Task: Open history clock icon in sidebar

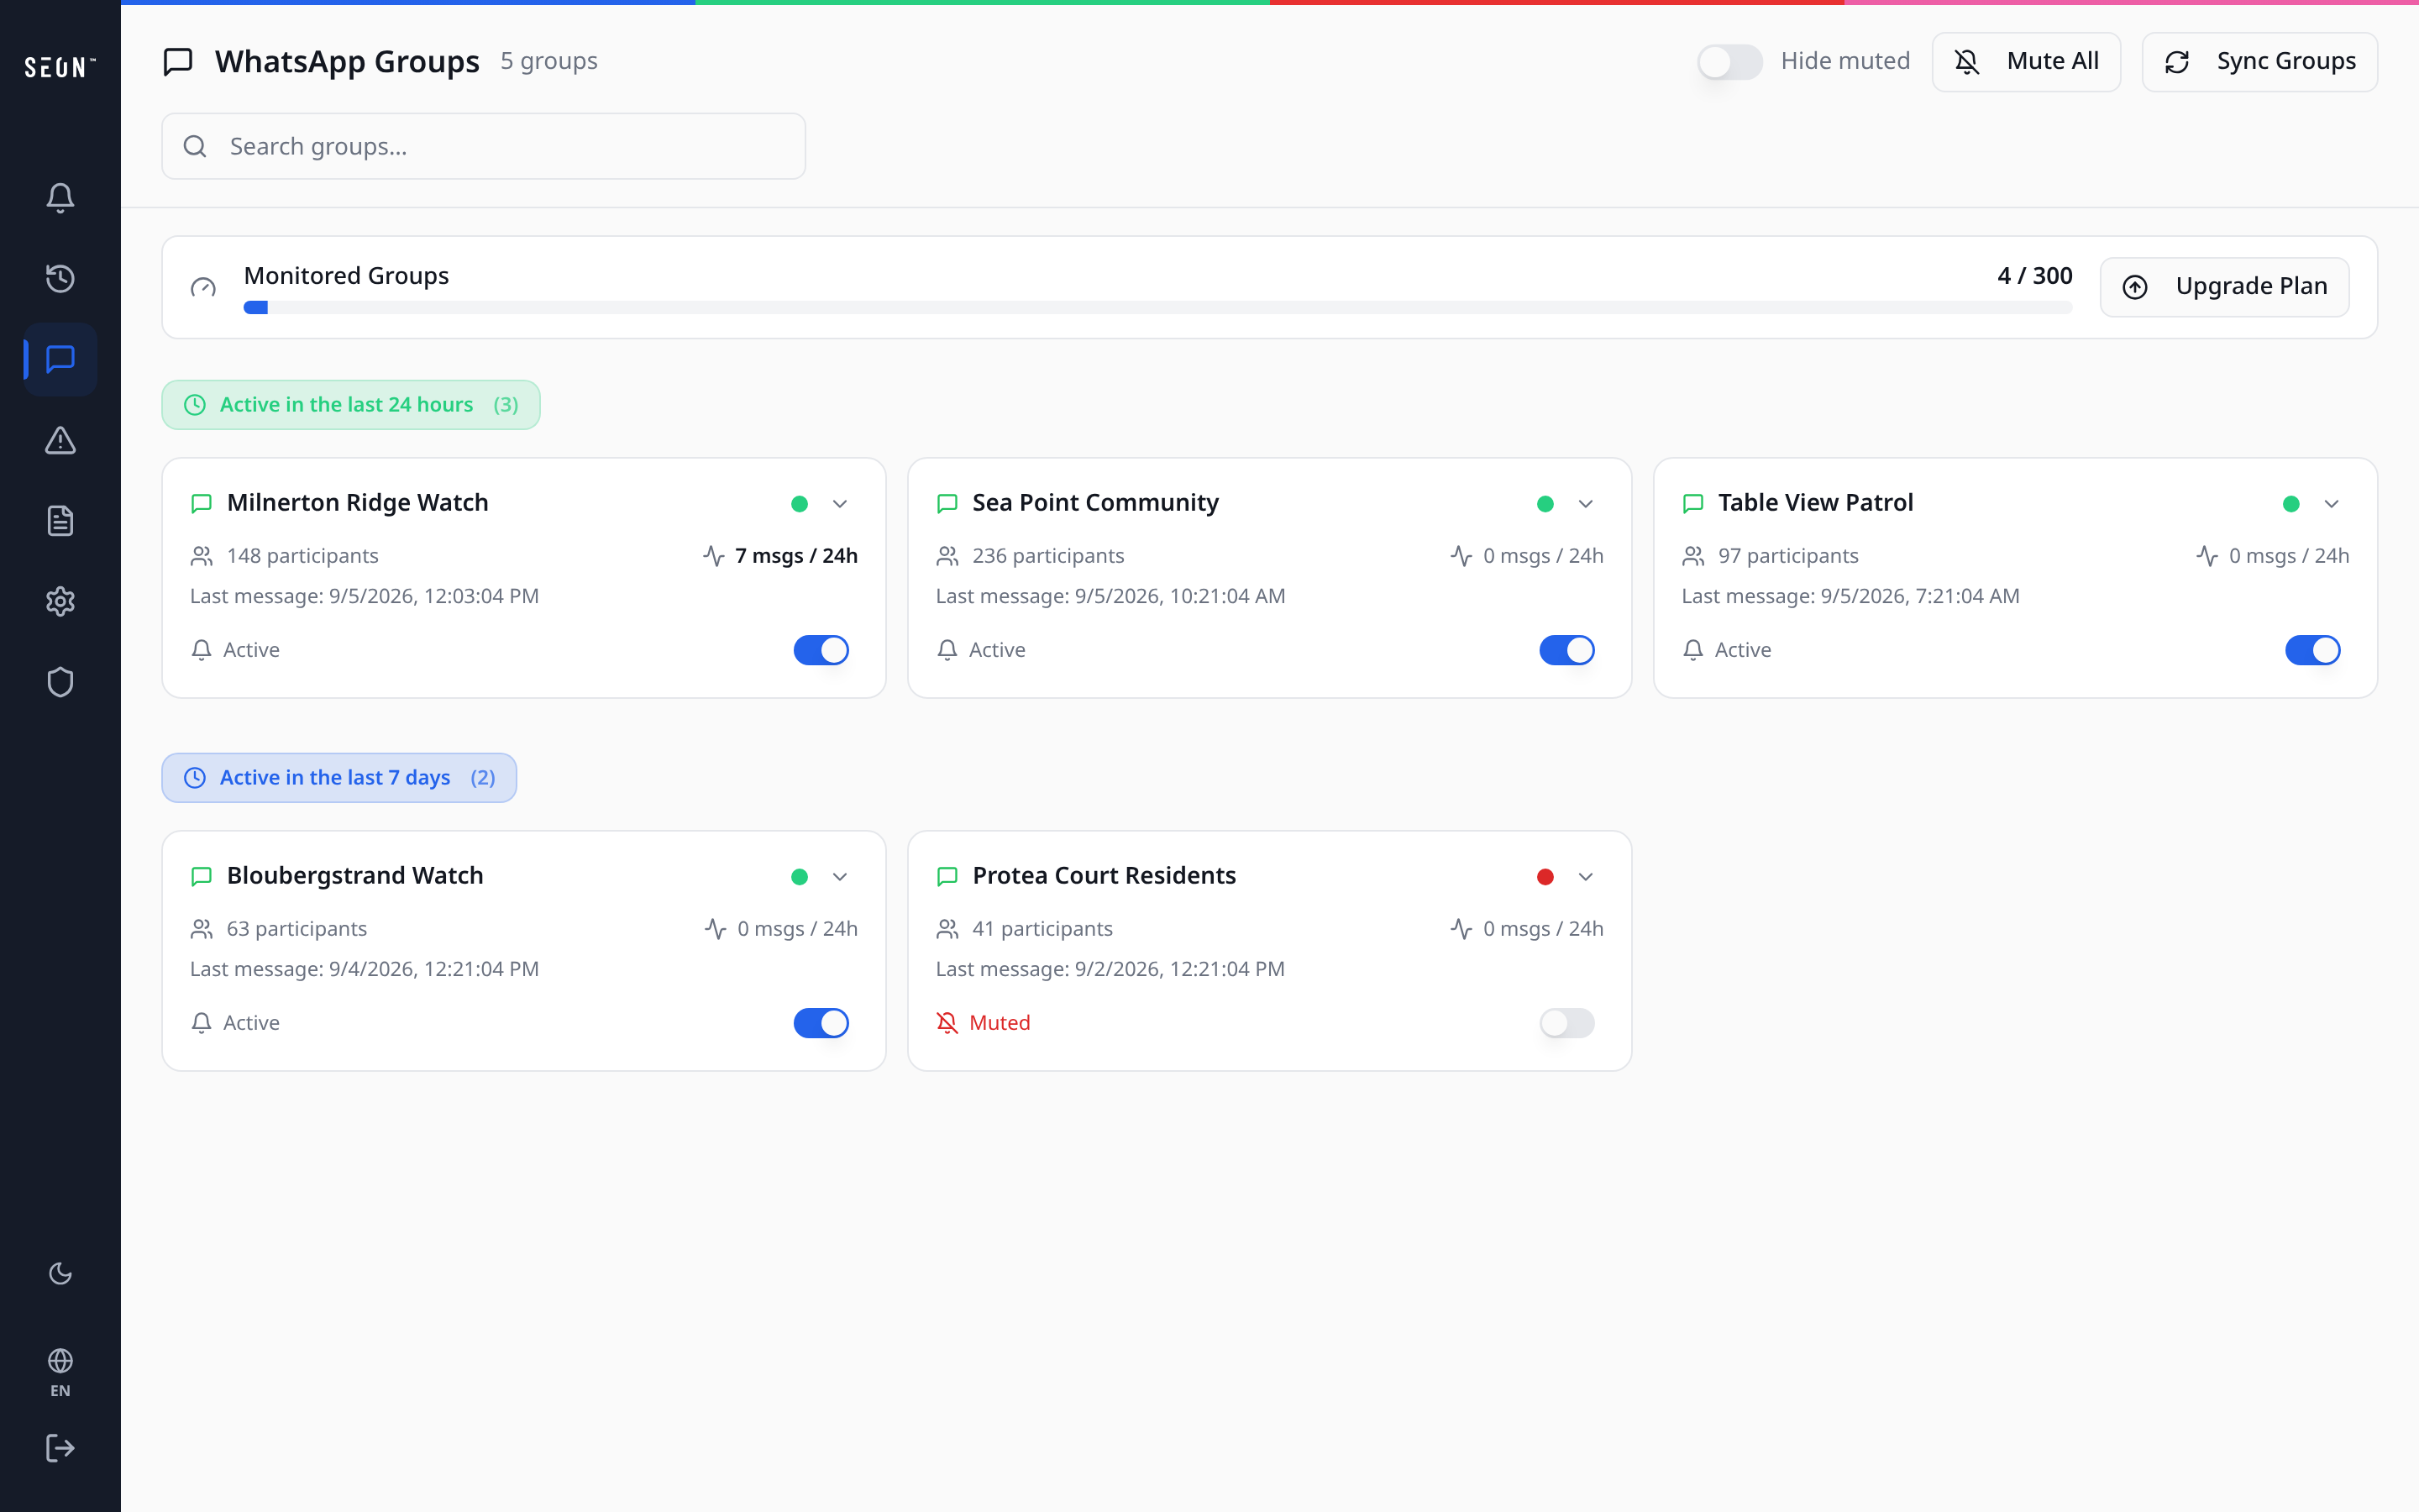Action: (60, 278)
